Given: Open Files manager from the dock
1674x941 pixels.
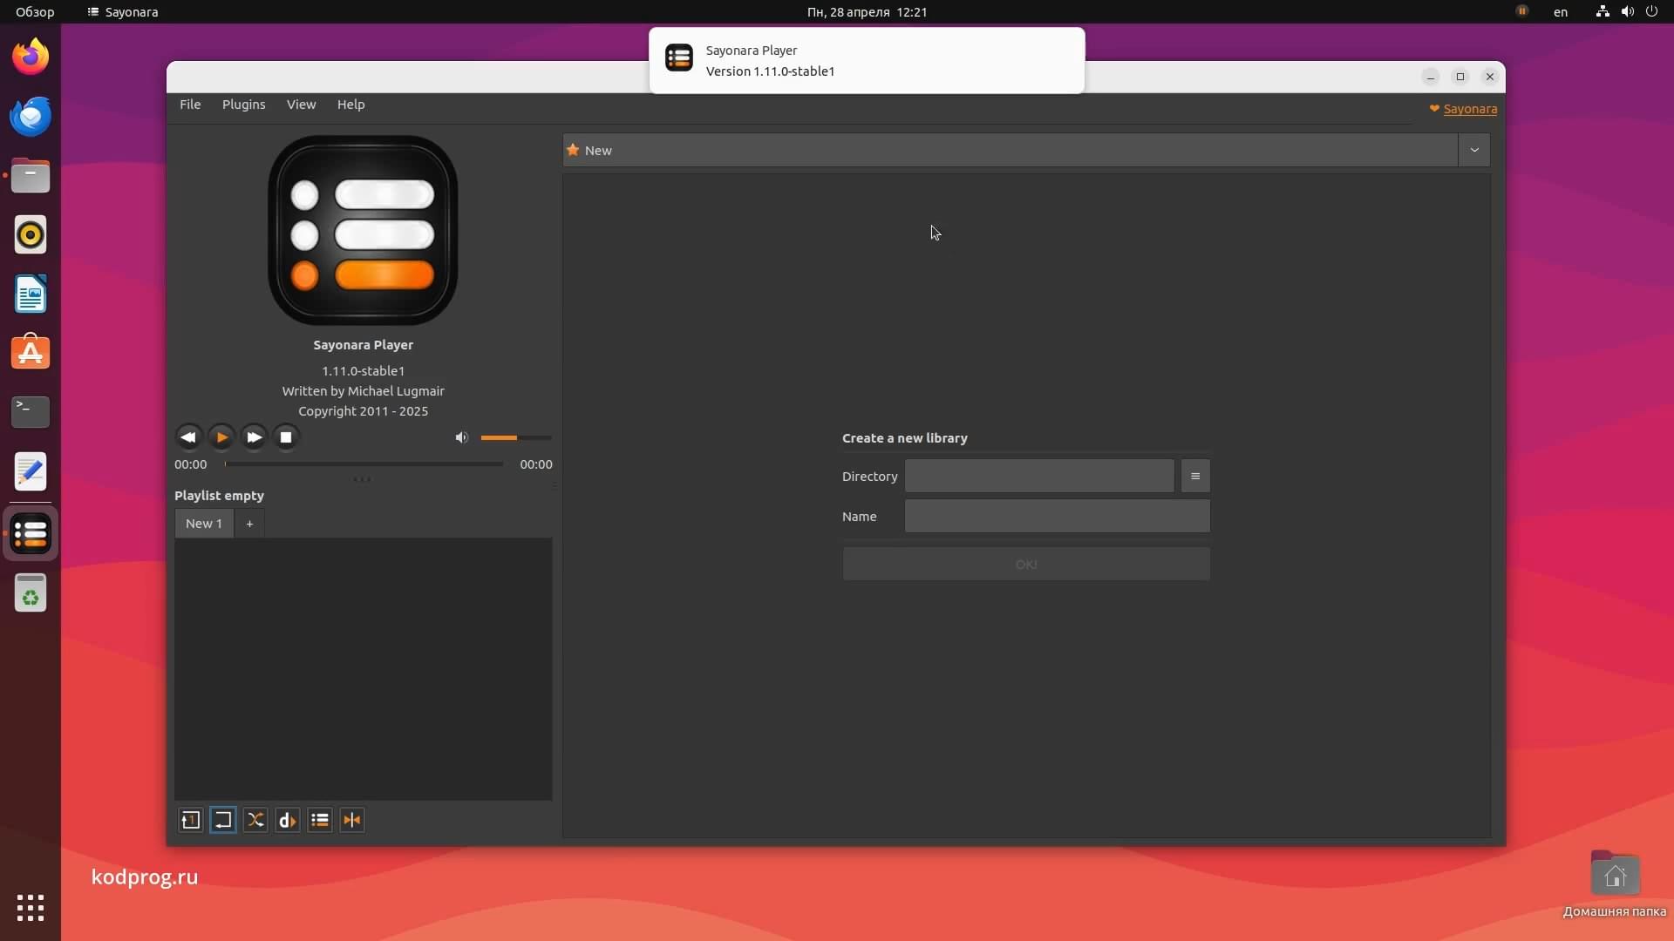Looking at the screenshot, I should 31,176.
